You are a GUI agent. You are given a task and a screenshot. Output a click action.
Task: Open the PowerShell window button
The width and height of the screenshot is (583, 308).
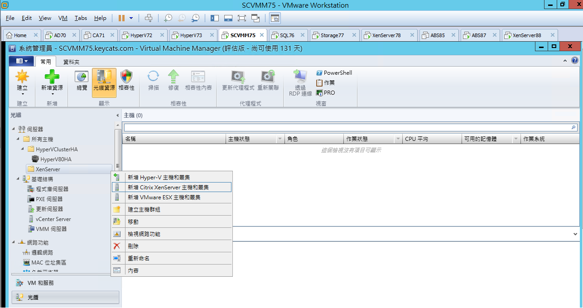pyautogui.click(x=334, y=73)
